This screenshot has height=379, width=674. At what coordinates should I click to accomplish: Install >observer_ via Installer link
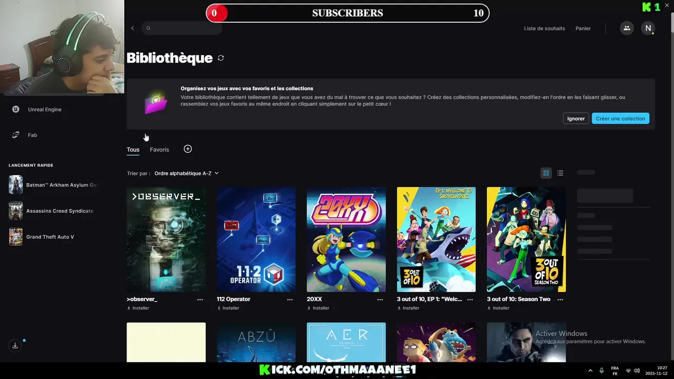click(x=138, y=308)
